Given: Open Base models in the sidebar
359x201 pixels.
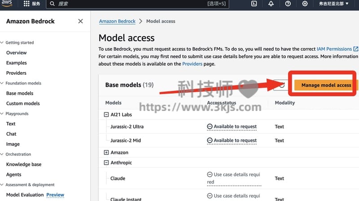Looking at the screenshot, I should coord(20,94).
